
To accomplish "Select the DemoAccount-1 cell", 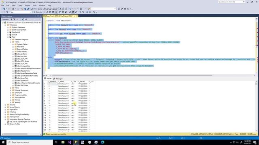I will tap(64, 84).
